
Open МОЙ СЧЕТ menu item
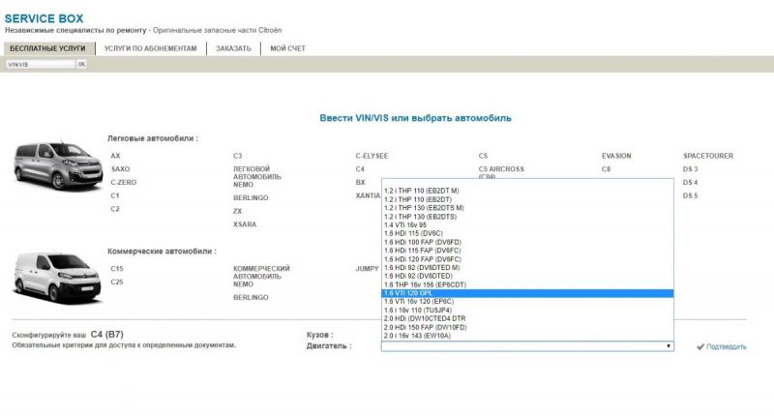tap(289, 48)
